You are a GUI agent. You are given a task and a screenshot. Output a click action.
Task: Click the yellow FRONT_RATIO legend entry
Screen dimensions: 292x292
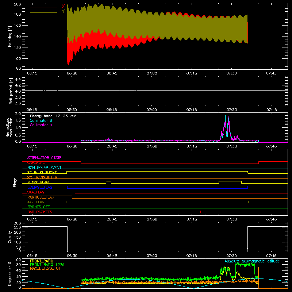42,261
